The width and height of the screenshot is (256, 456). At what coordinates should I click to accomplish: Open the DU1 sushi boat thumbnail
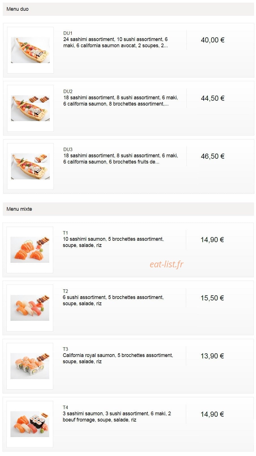30,50
